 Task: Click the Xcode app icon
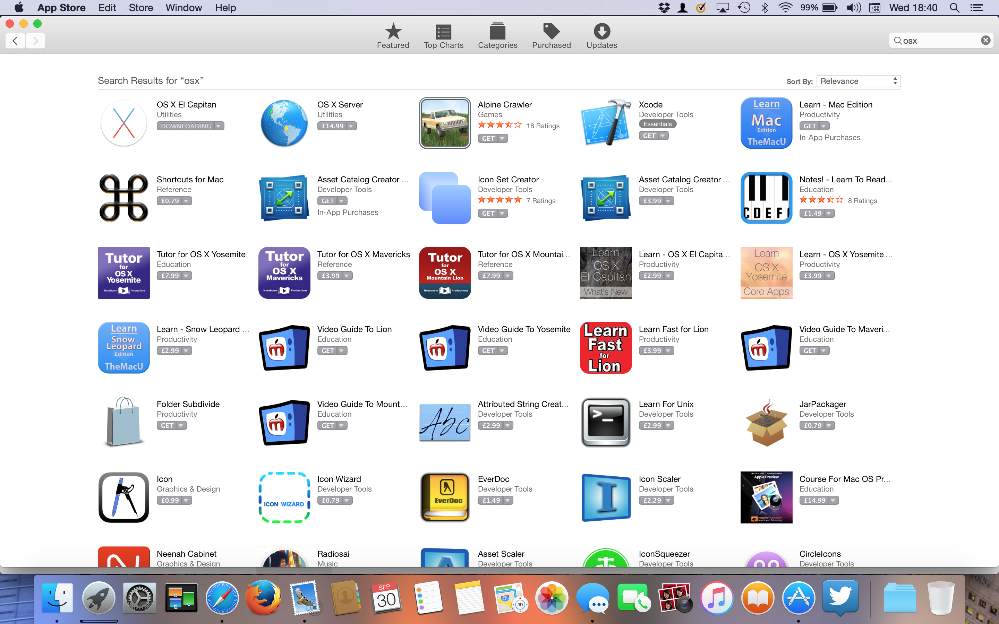606,123
